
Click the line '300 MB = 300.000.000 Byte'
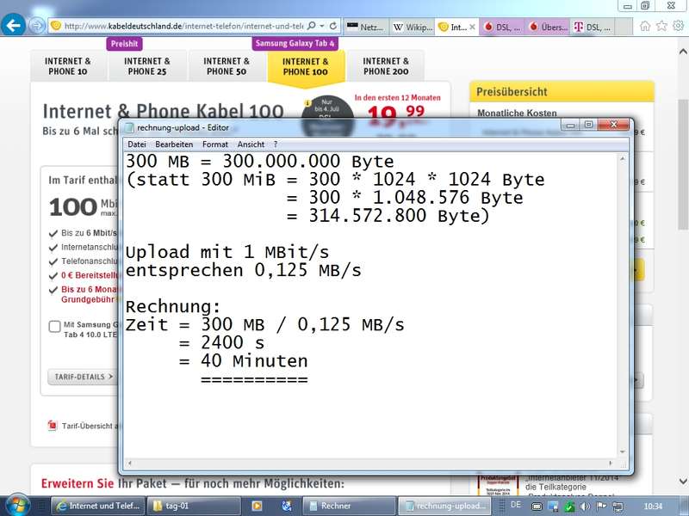[x=260, y=162]
